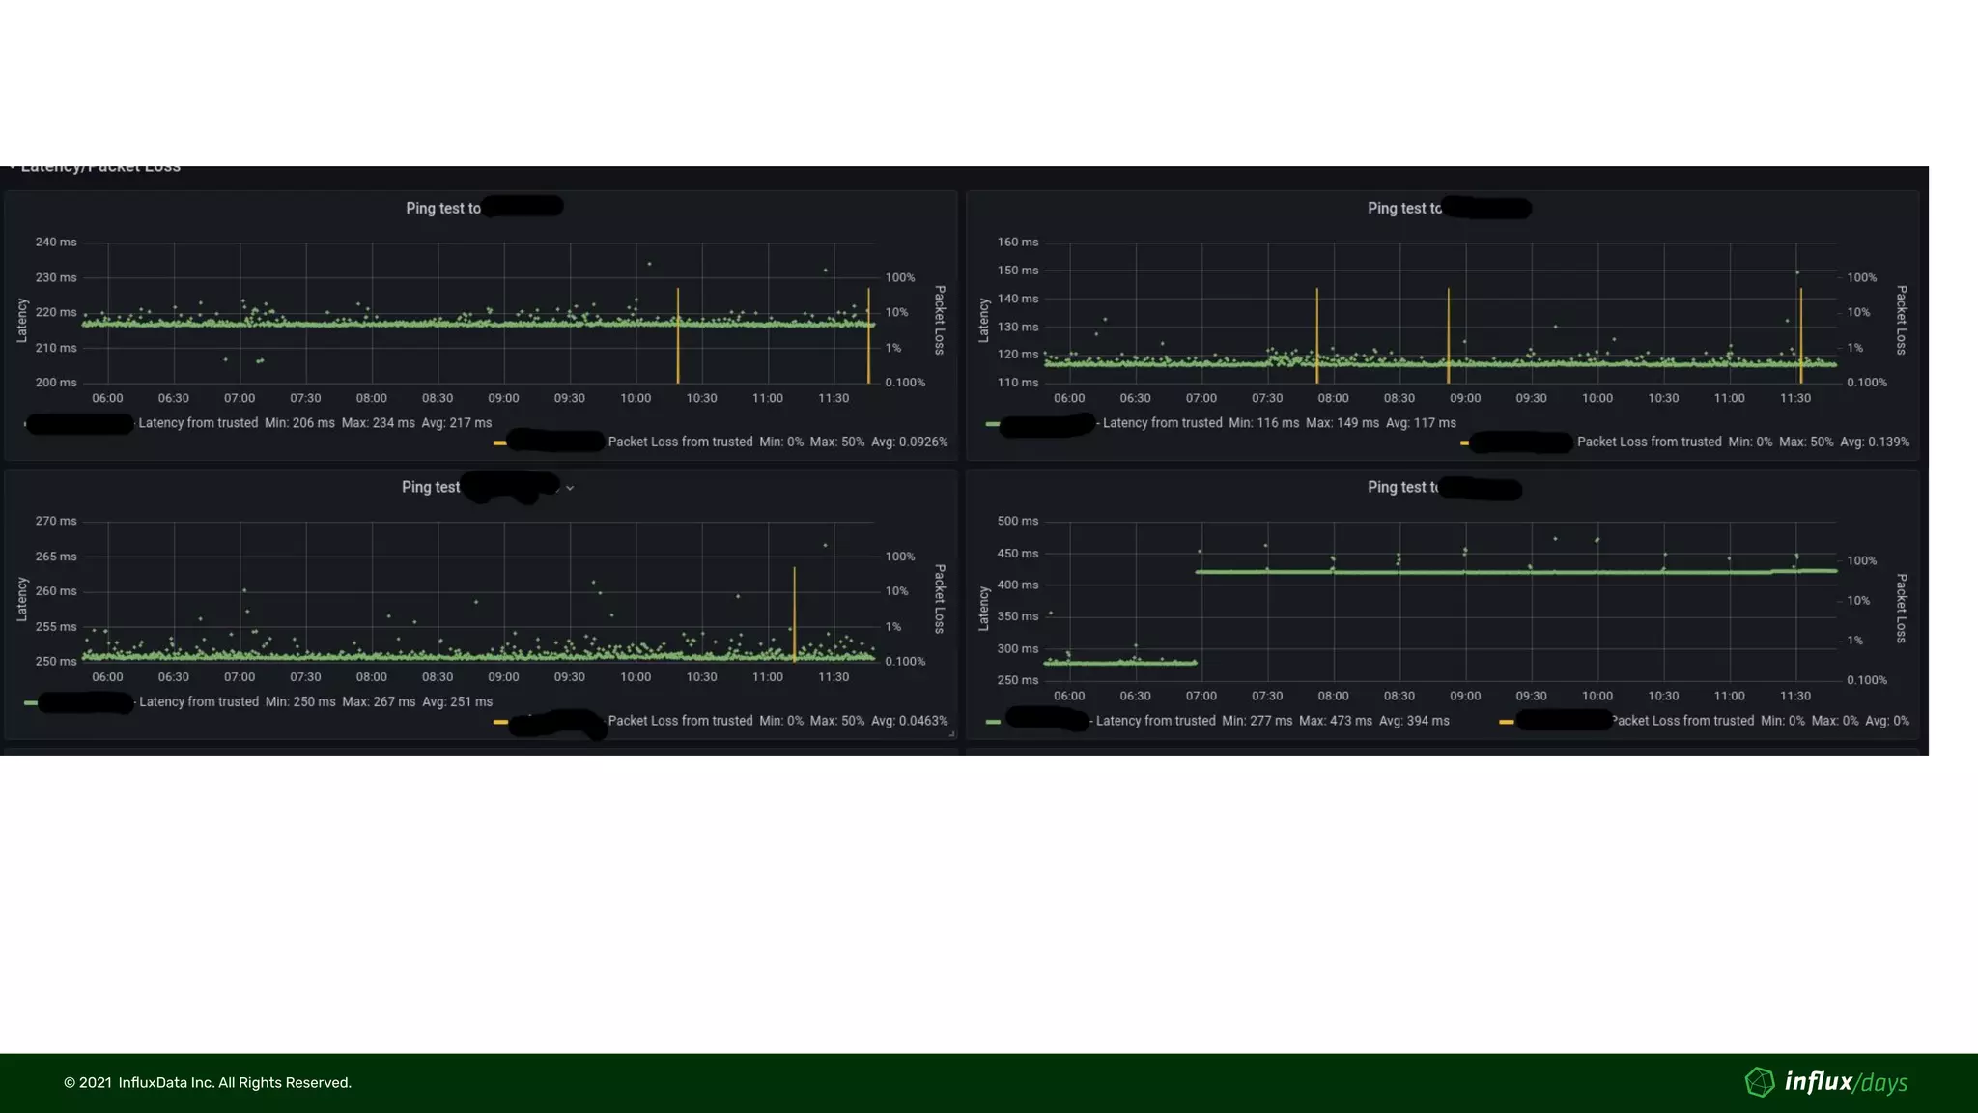Click yellow legend marker for Avg 0.139% series
1978x1113 pixels.
point(1464,442)
